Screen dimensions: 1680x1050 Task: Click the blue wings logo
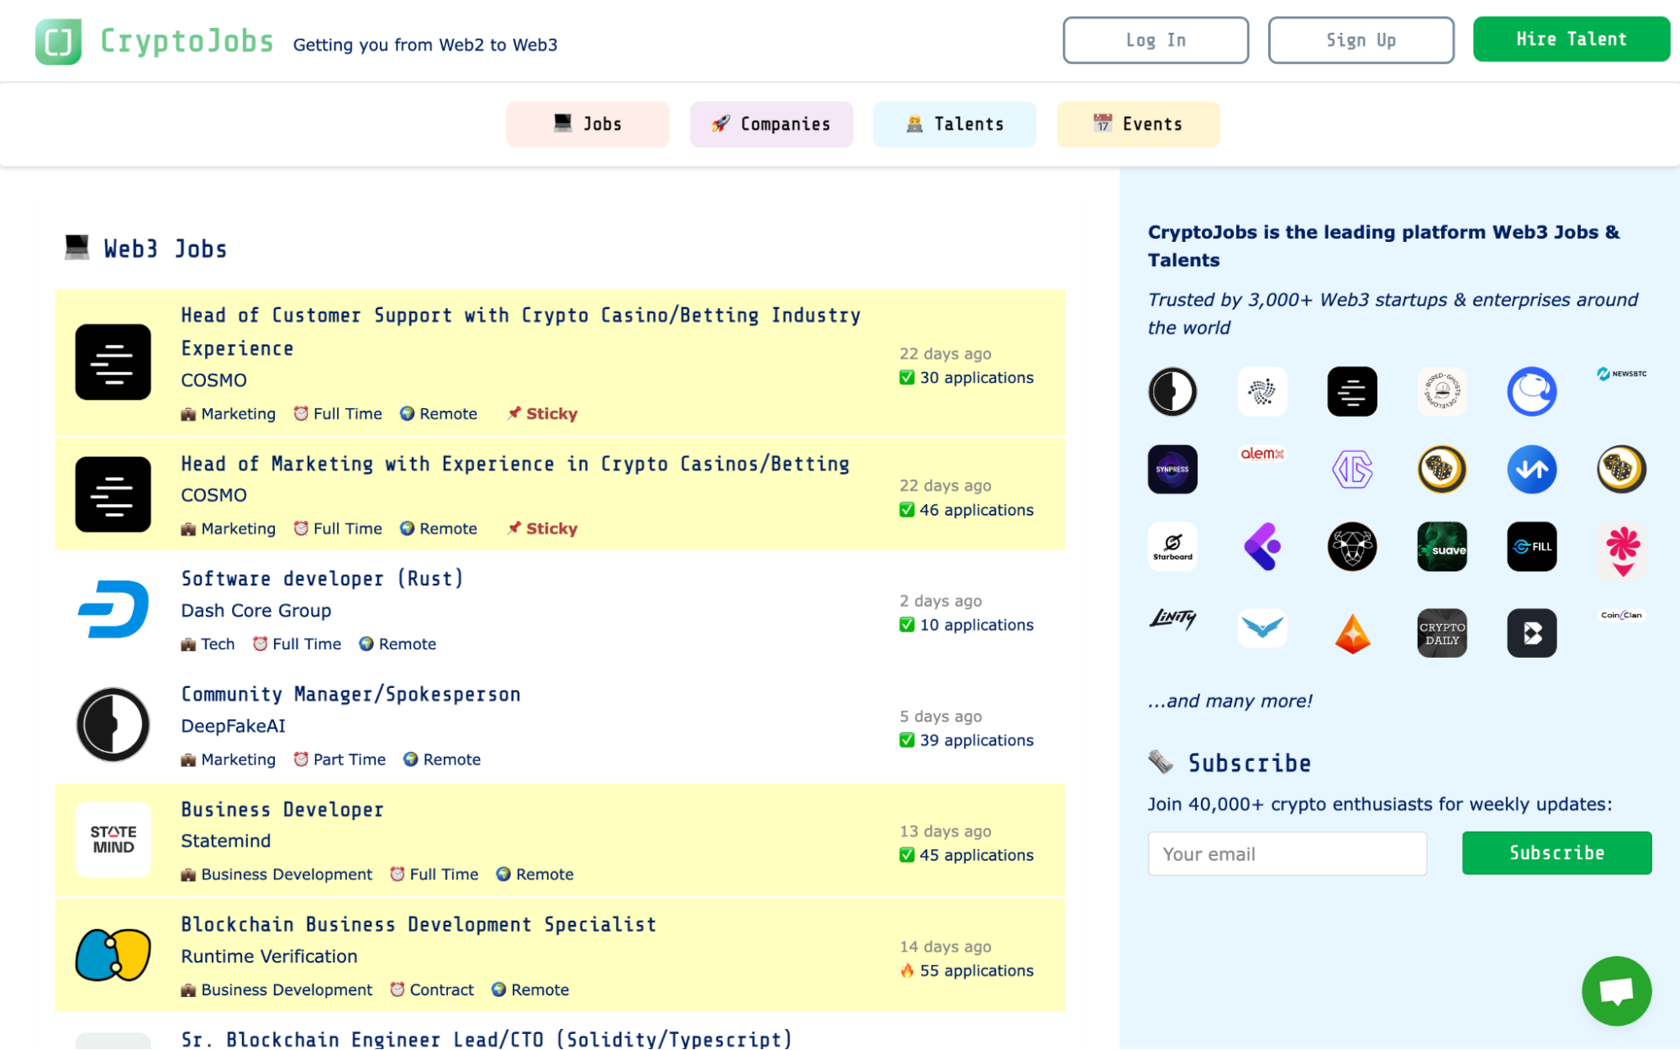[x=1262, y=628]
